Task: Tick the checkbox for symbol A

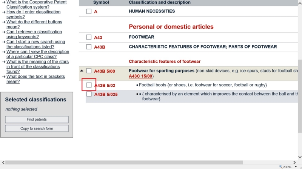Action: [89, 11]
